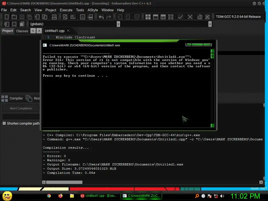The height and width of the screenshot is (201, 268).
Task: Redo with the curved right arrow icon
Action: pos(109,17)
